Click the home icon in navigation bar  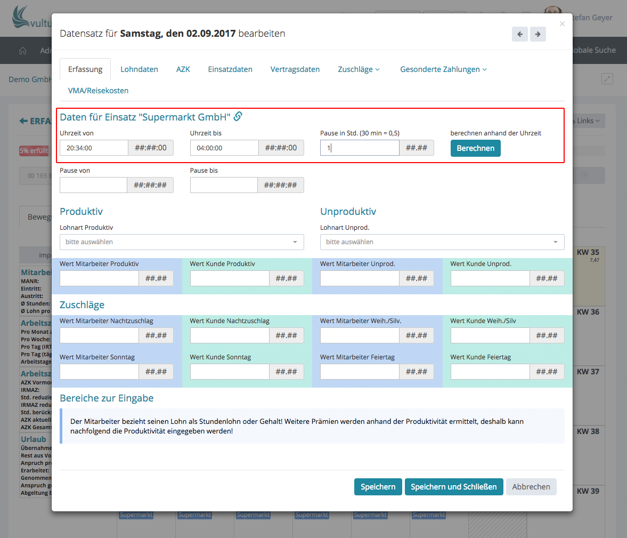point(23,51)
